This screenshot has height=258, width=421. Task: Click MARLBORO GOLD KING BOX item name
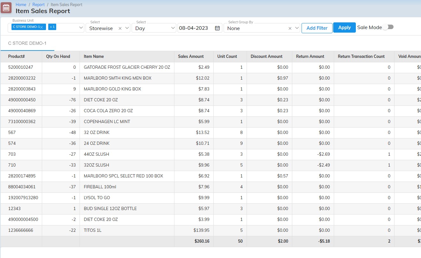[112, 89]
